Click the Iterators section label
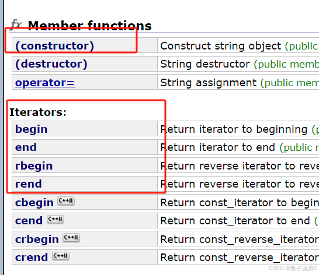The height and width of the screenshot is (275, 319). click(x=38, y=112)
